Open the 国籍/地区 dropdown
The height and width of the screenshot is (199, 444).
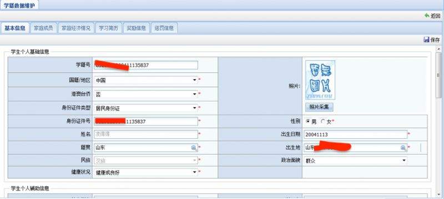coord(195,80)
